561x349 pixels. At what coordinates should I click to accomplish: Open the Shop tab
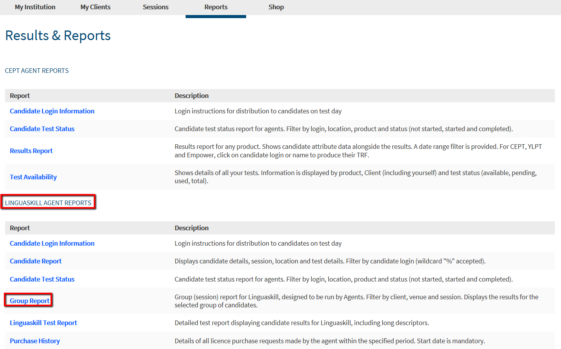click(x=276, y=7)
